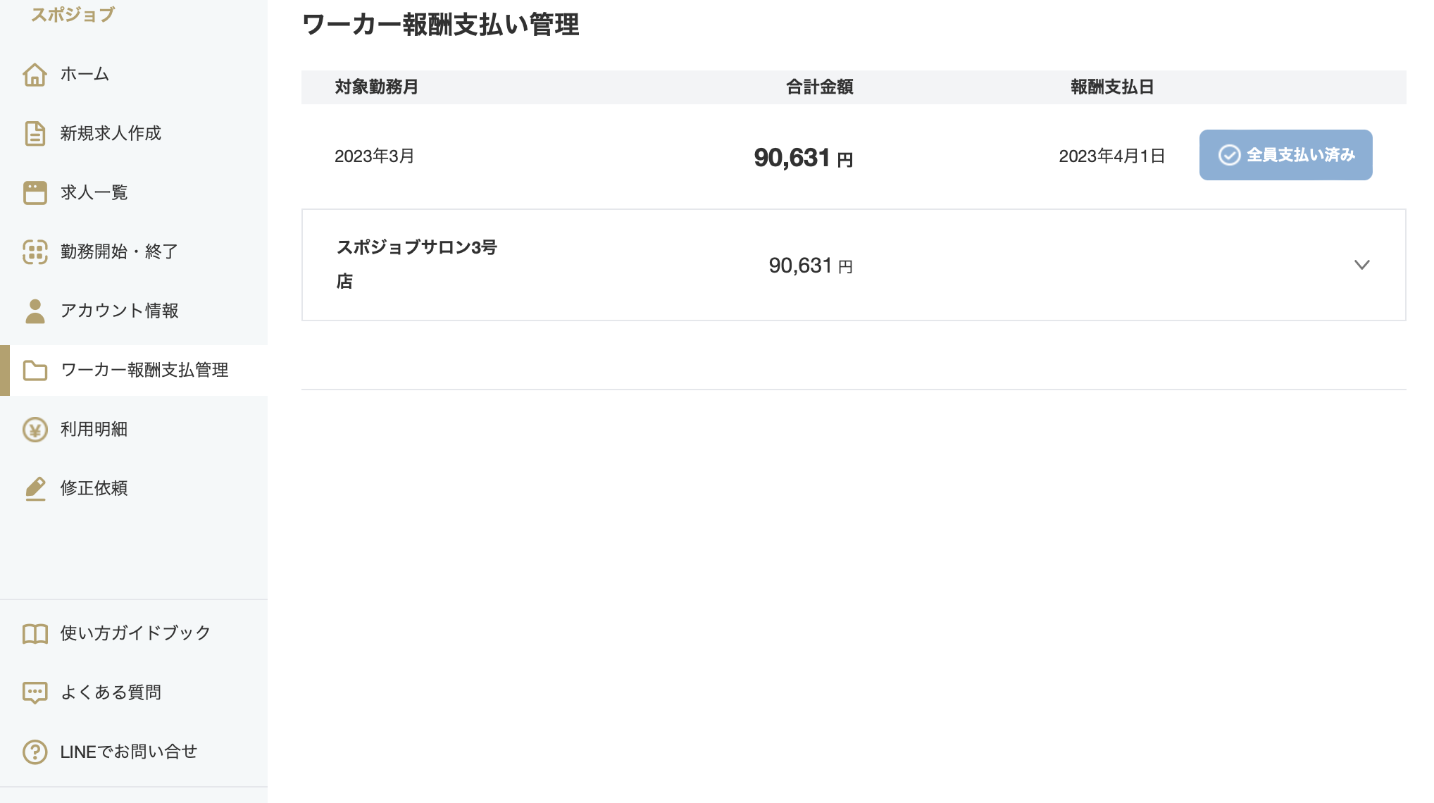
Task: Click the guidebook open-book icon
Action: (35, 633)
